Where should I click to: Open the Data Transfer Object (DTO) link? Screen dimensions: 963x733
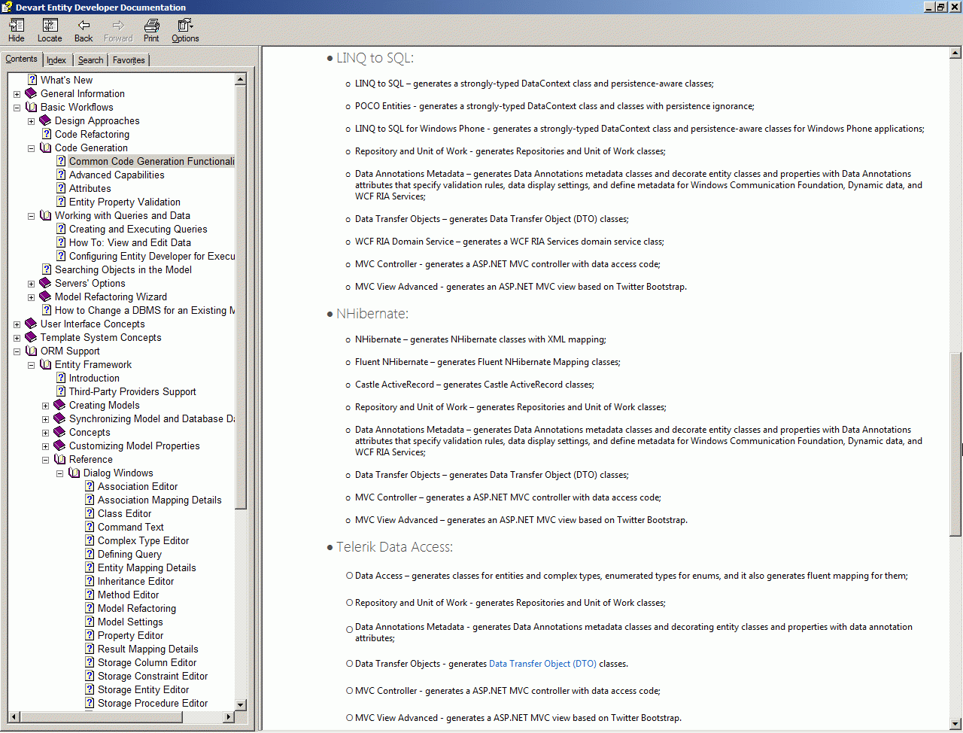[542, 664]
